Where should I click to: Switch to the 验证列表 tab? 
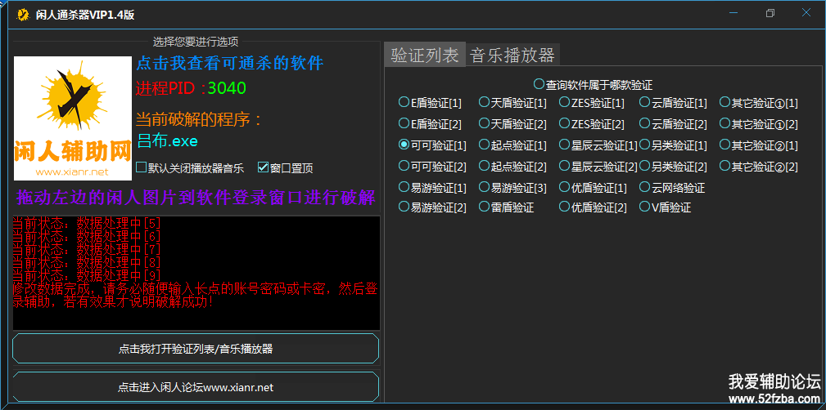click(425, 55)
